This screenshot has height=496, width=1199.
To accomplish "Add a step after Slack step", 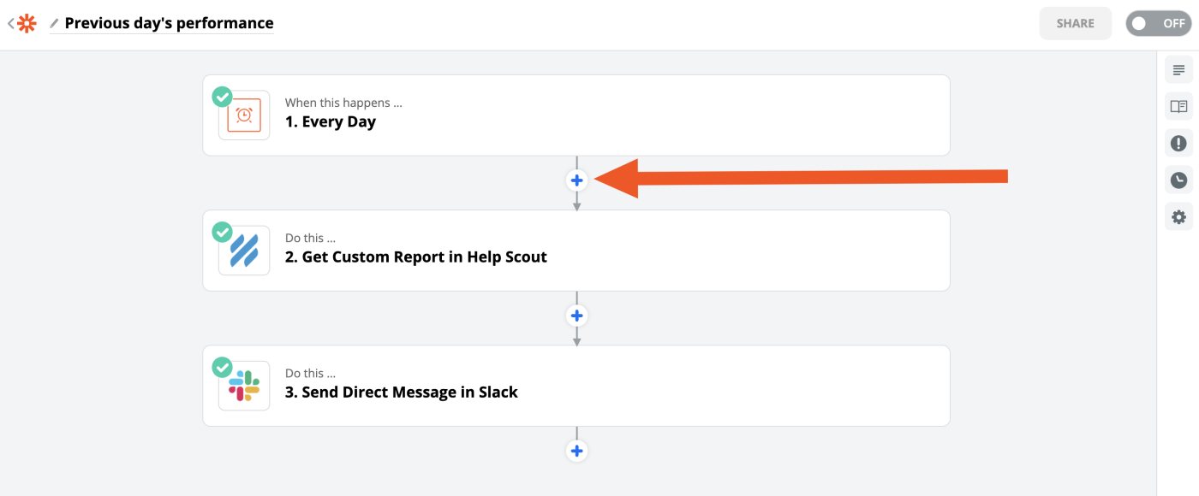I will click(x=576, y=451).
